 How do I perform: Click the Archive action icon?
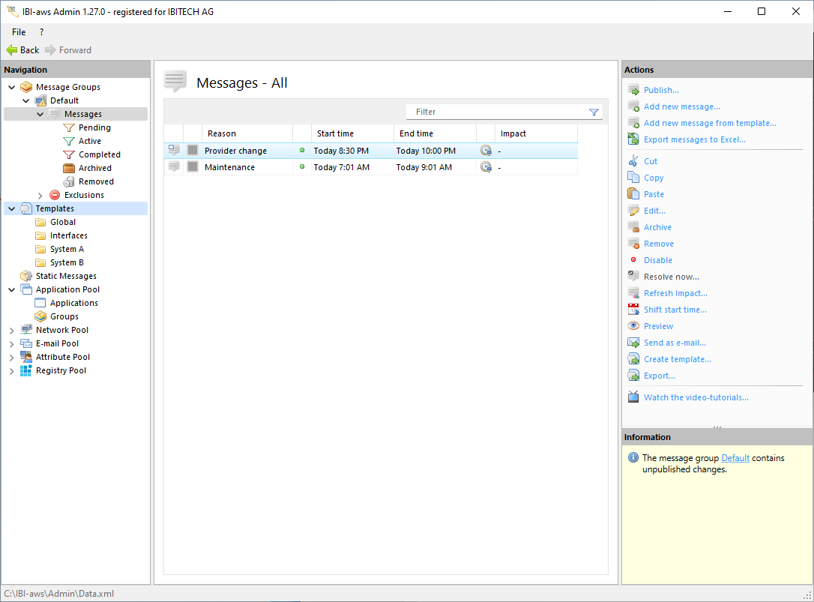click(x=633, y=227)
